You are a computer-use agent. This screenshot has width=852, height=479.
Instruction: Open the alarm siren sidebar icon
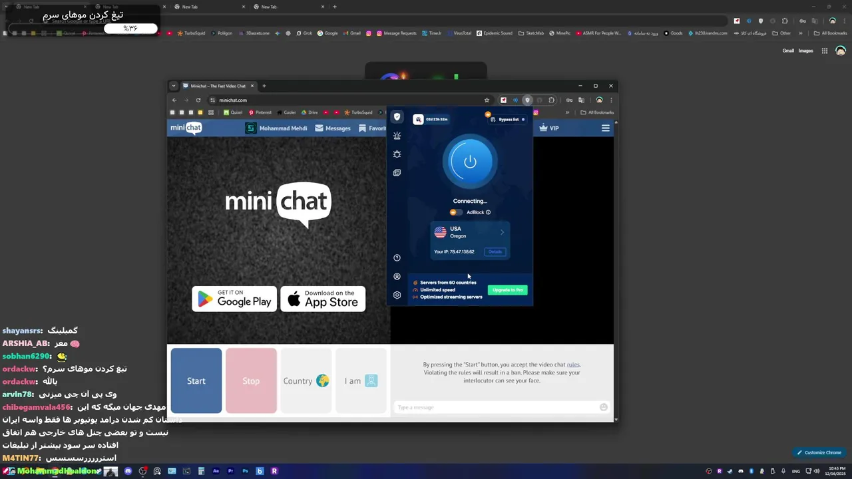397,136
